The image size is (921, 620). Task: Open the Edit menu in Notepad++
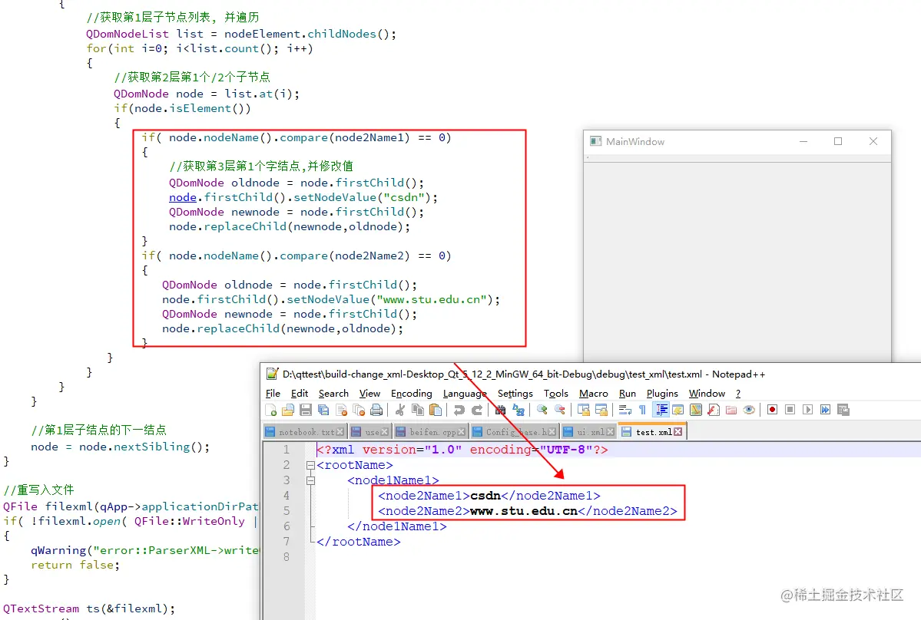300,394
